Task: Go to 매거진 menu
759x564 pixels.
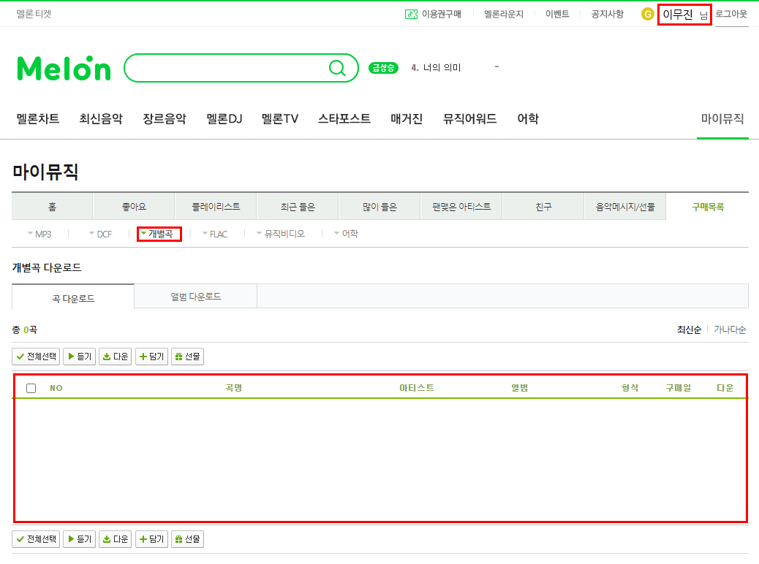Action: [407, 119]
